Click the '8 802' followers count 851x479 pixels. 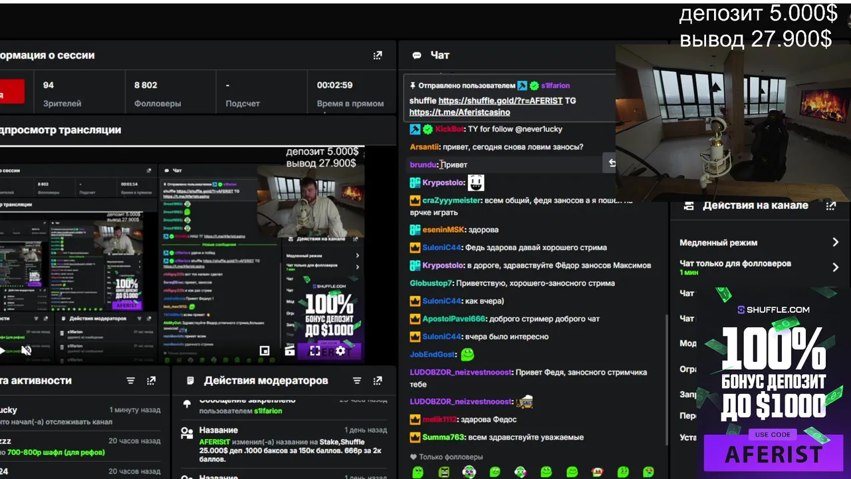[x=146, y=85]
